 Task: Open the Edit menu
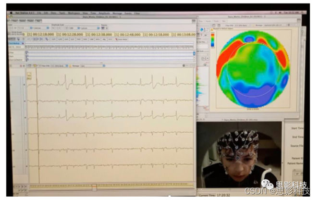point(46,13)
